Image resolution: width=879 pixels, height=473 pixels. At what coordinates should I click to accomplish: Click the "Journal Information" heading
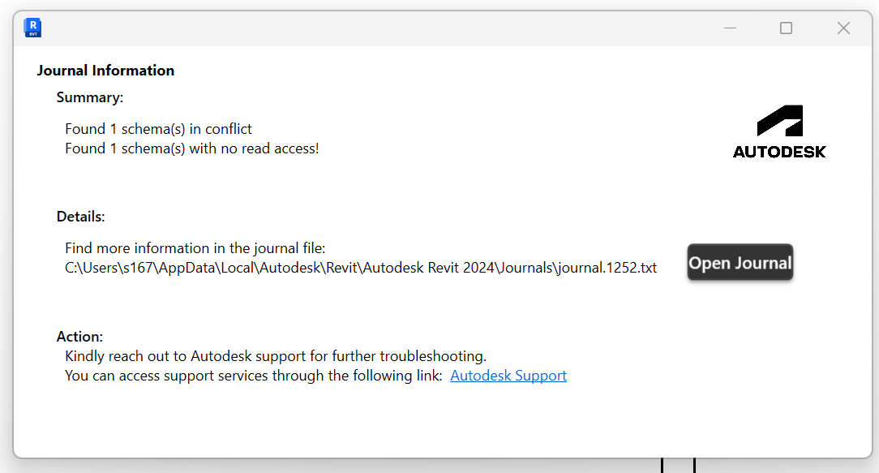(105, 71)
